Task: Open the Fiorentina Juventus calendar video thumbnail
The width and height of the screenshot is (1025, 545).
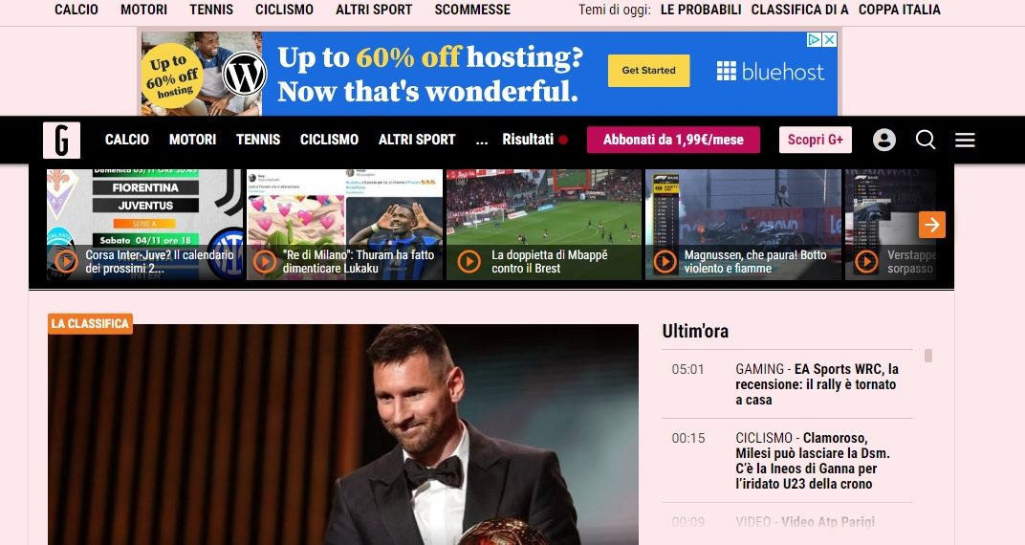Action: point(144,225)
